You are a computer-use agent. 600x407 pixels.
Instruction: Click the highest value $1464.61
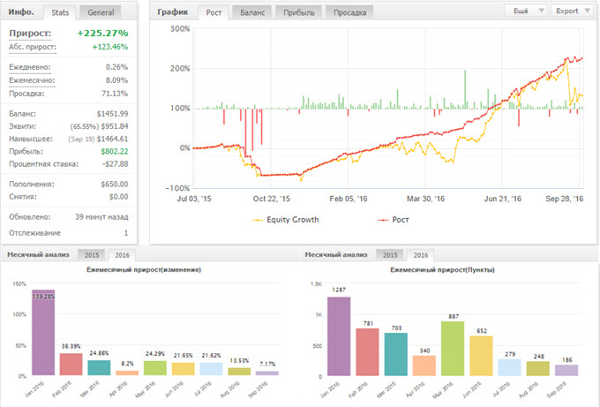pos(113,139)
